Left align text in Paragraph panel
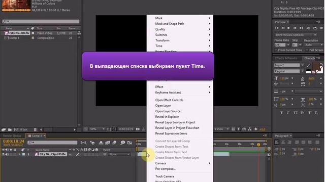Viewport: 325px width, 182px height. point(277,143)
